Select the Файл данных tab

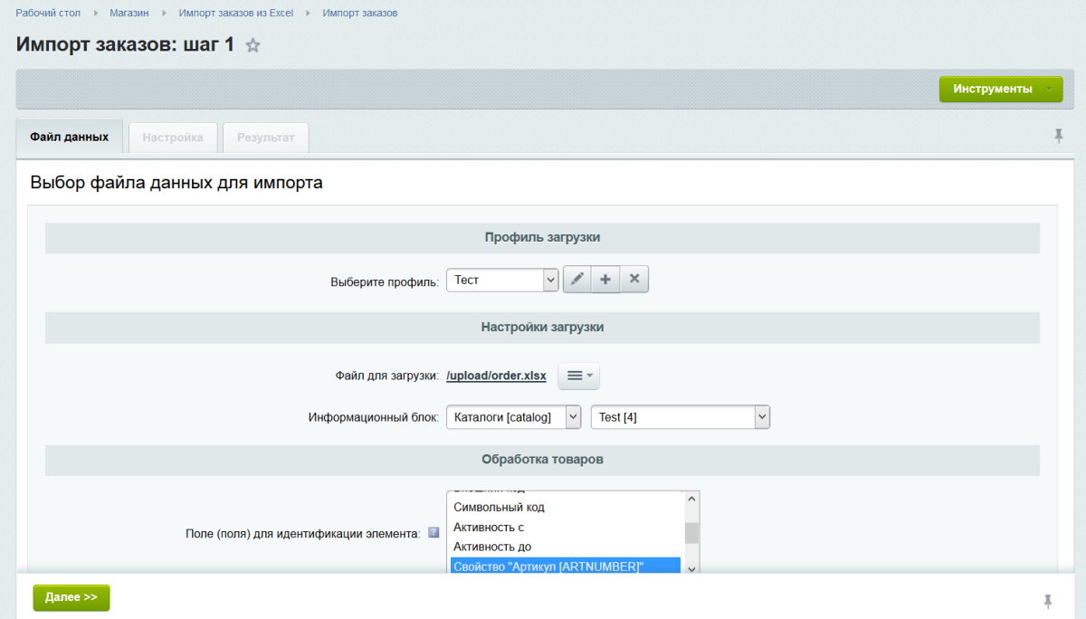(x=70, y=138)
